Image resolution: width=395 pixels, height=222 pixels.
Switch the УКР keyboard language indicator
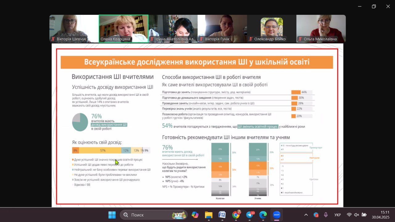pos(338,215)
